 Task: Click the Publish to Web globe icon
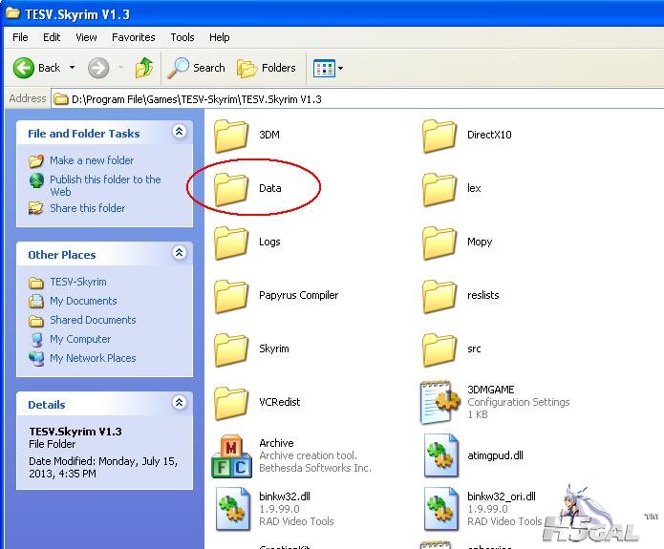[x=36, y=180]
